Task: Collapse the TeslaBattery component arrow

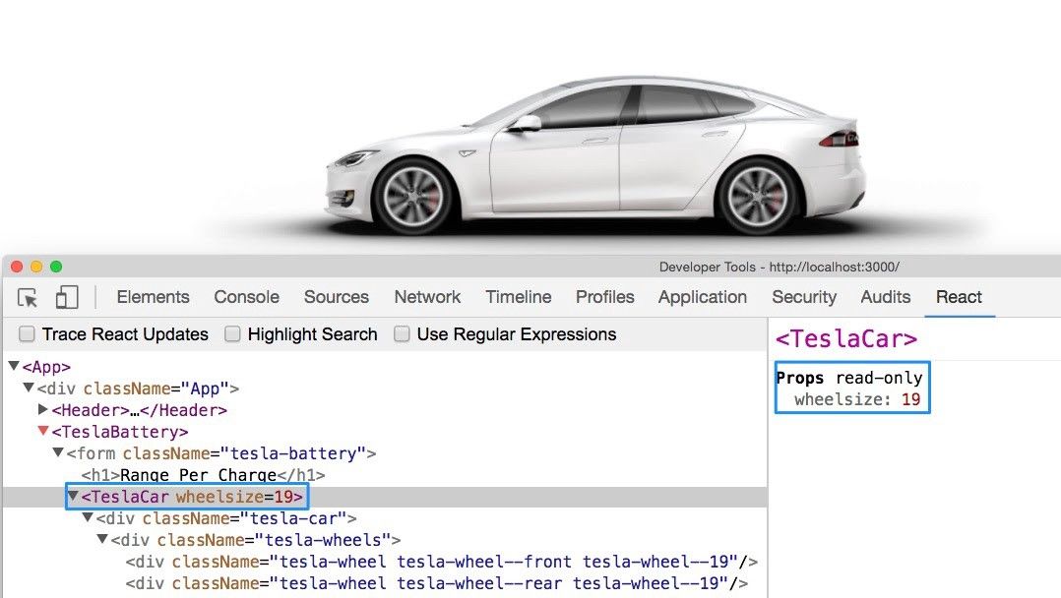Action: 43,432
